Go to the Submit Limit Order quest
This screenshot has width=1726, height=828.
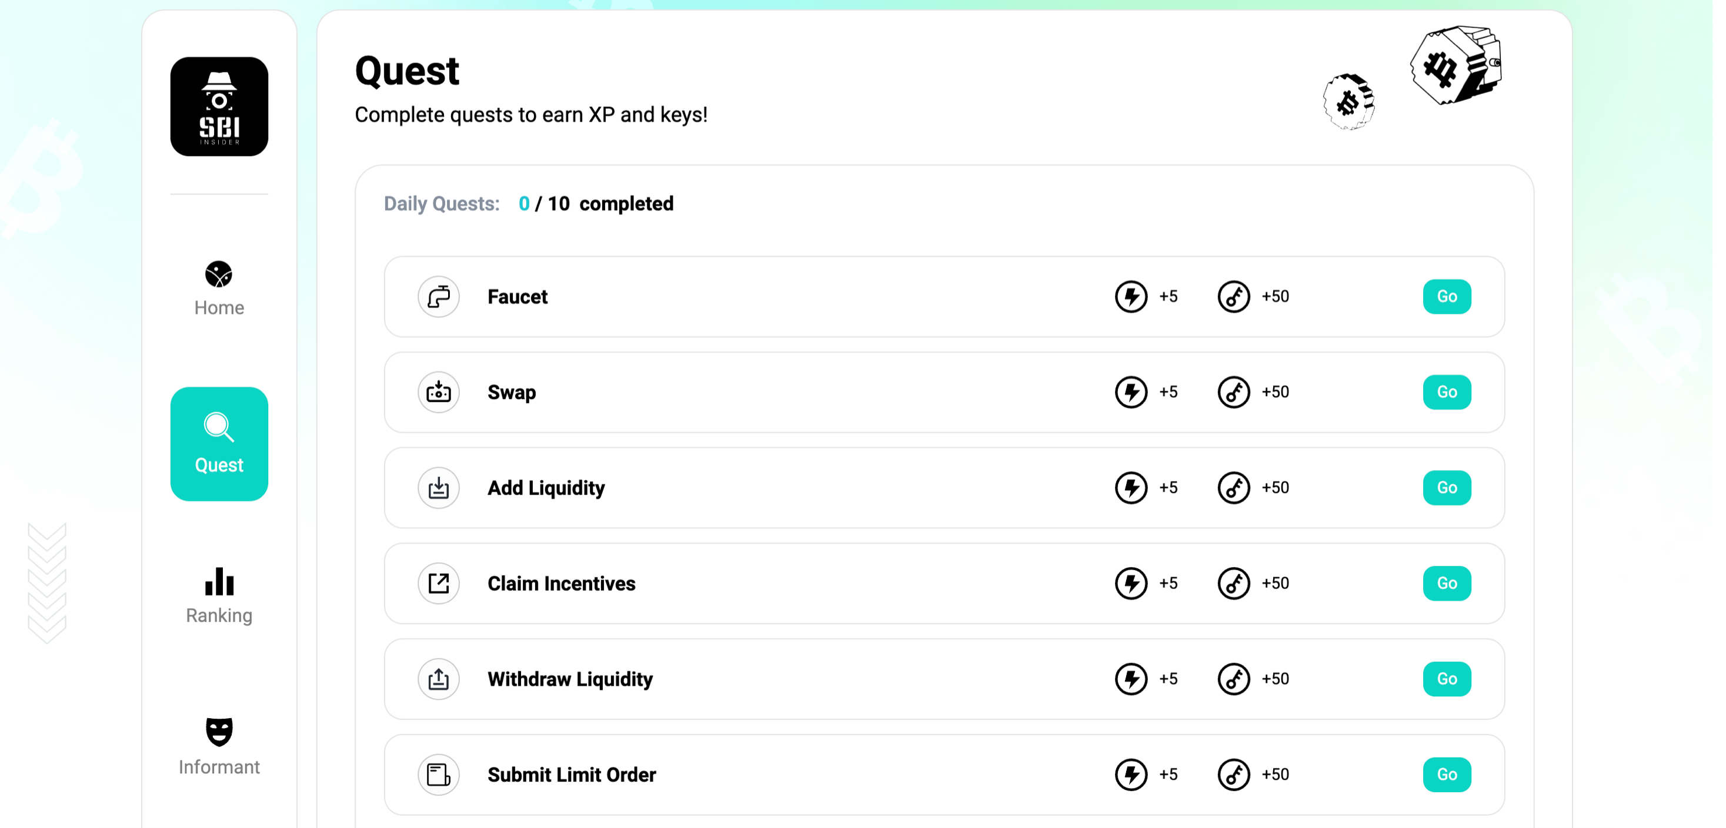[x=1447, y=775]
